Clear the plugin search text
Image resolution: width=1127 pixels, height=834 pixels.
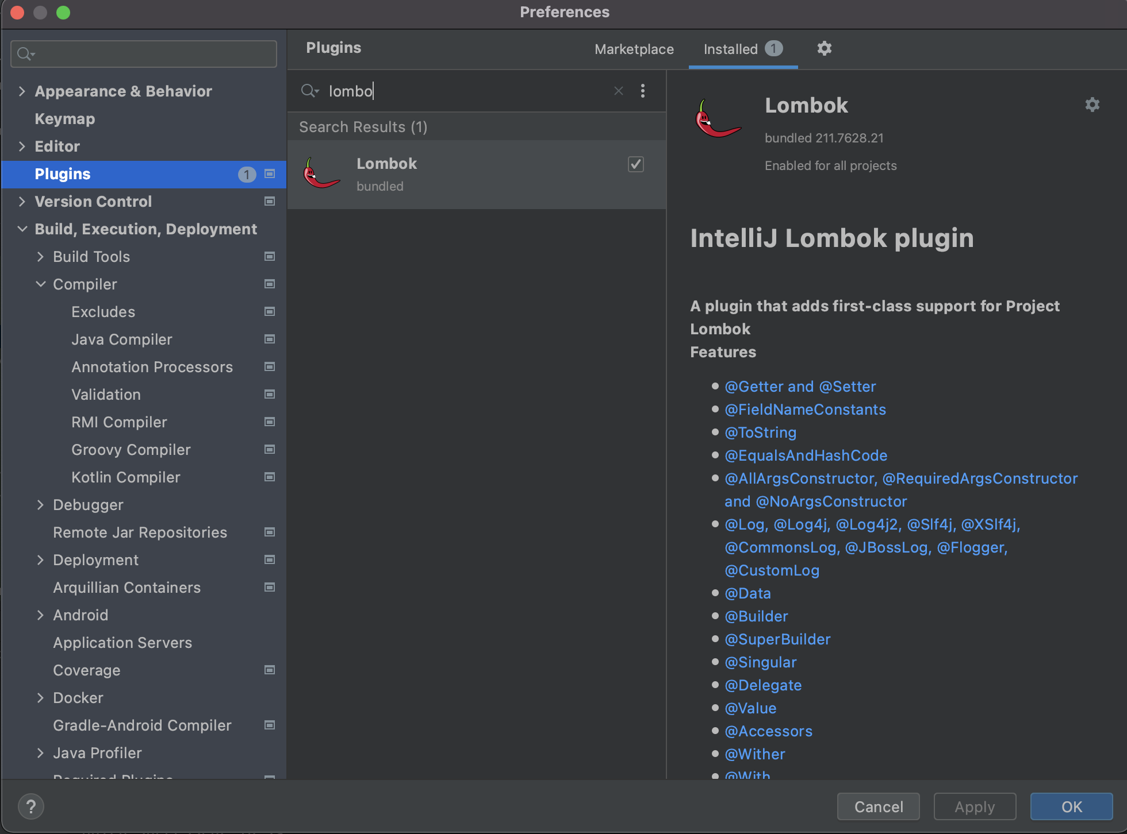(x=619, y=91)
